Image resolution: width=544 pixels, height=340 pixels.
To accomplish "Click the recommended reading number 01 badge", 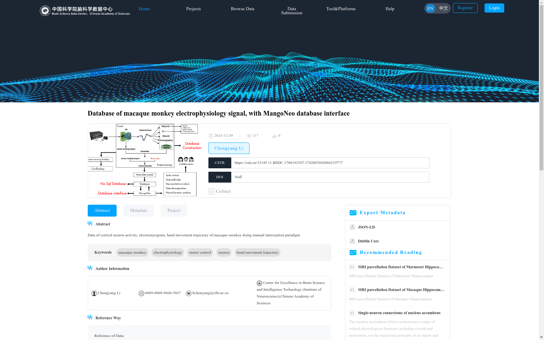I will 352,267.
